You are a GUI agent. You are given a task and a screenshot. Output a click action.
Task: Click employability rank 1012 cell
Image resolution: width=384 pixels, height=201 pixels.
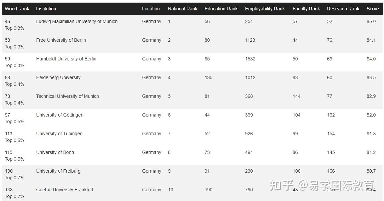click(250, 78)
